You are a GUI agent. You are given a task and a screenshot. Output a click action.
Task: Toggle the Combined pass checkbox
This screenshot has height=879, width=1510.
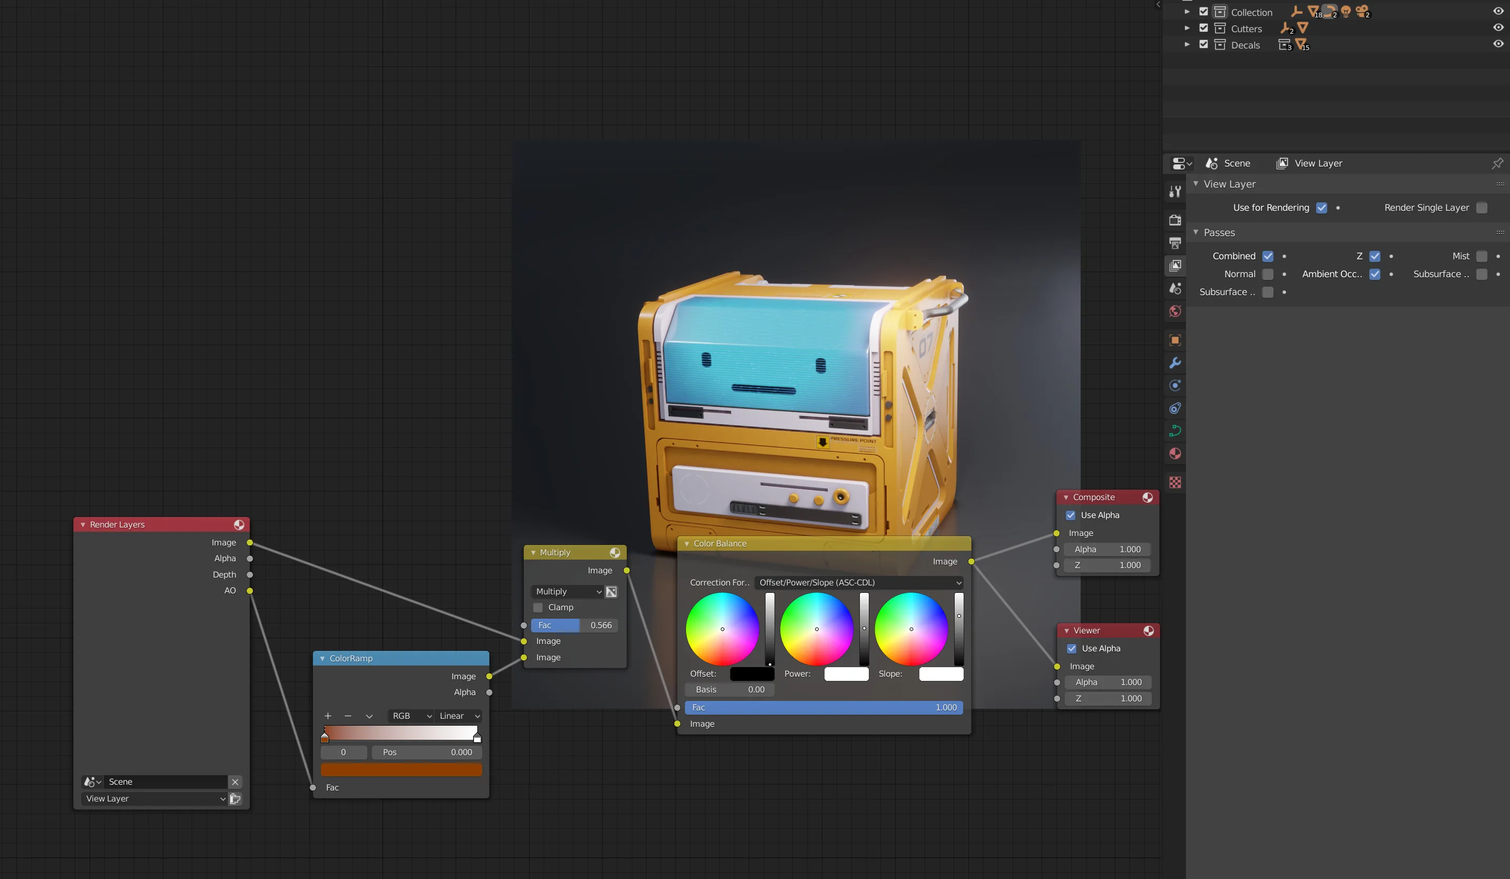[1268, 257]
